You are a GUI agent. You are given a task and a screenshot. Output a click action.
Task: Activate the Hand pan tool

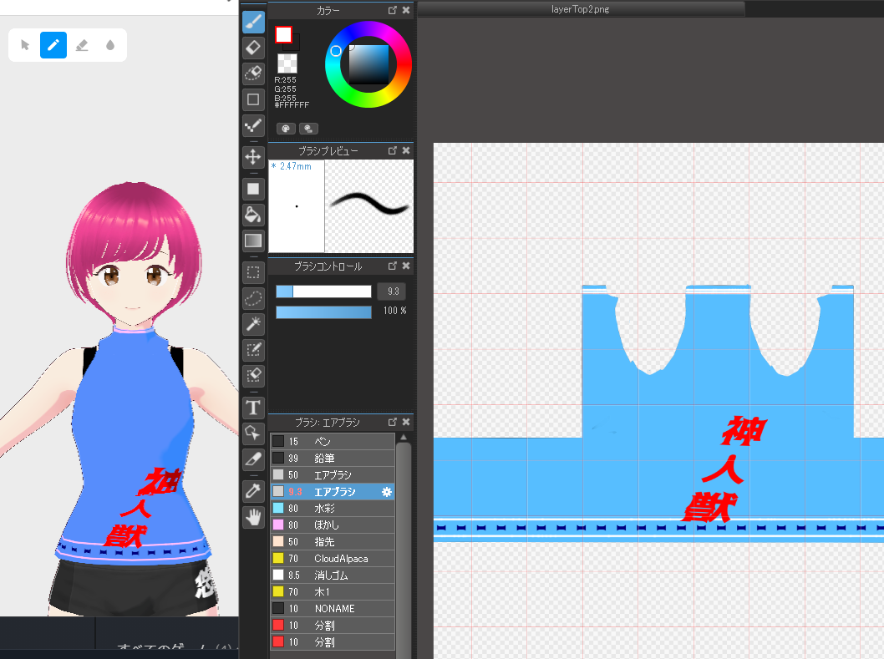(x=253, y=517)
